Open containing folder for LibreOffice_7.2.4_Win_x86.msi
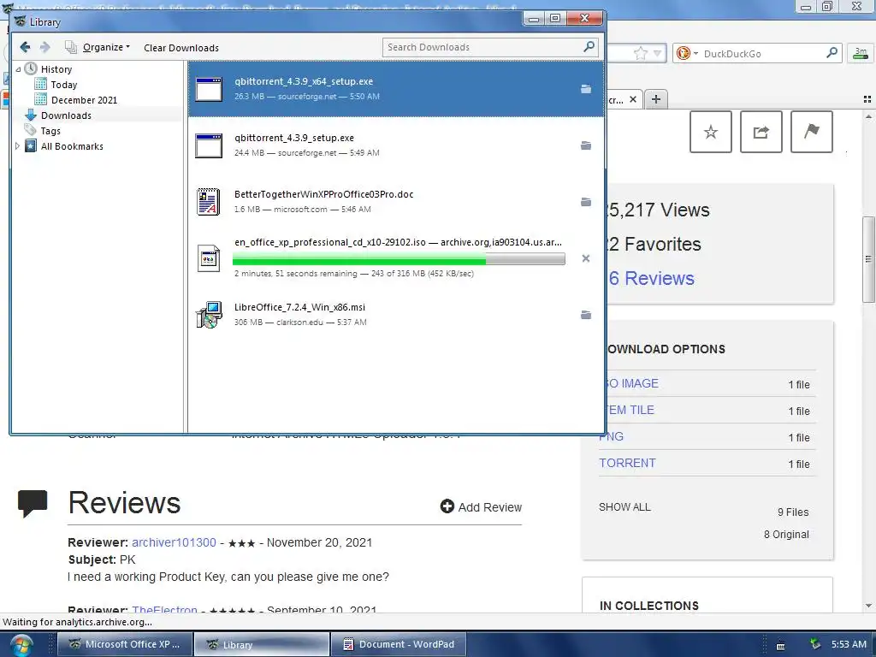 [x=585, y=315]
